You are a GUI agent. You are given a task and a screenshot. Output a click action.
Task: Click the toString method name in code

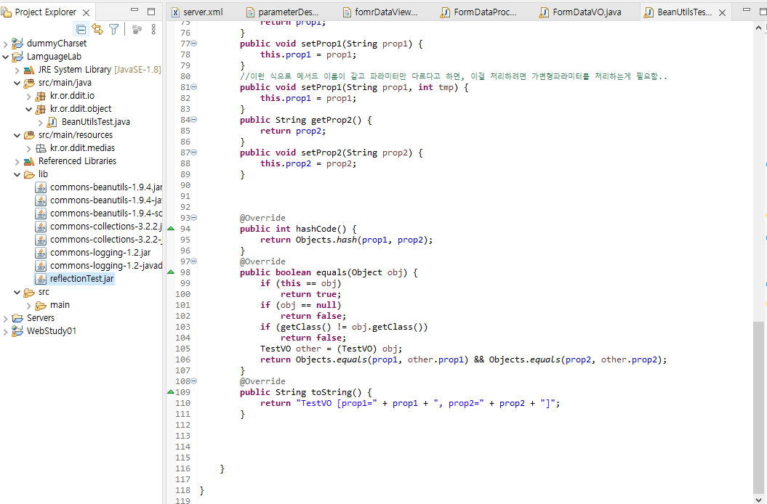click(x=332, y=392)
